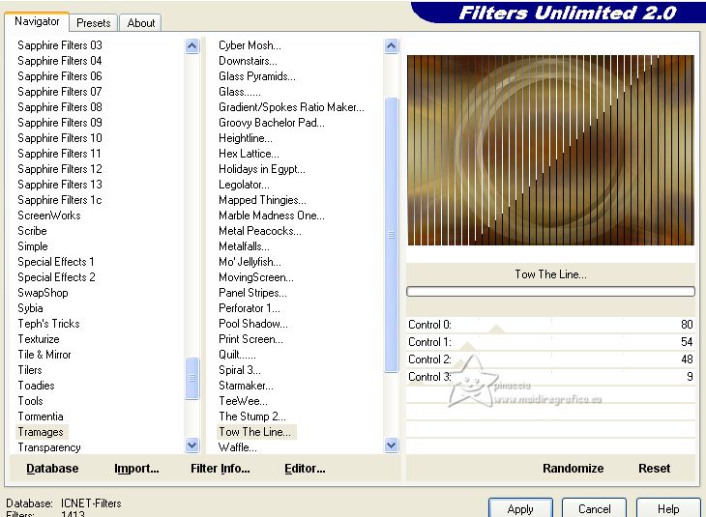This screenshot has width=706, height=517.
Task: Select the ScreenWorks category
Action: point(49,215)
